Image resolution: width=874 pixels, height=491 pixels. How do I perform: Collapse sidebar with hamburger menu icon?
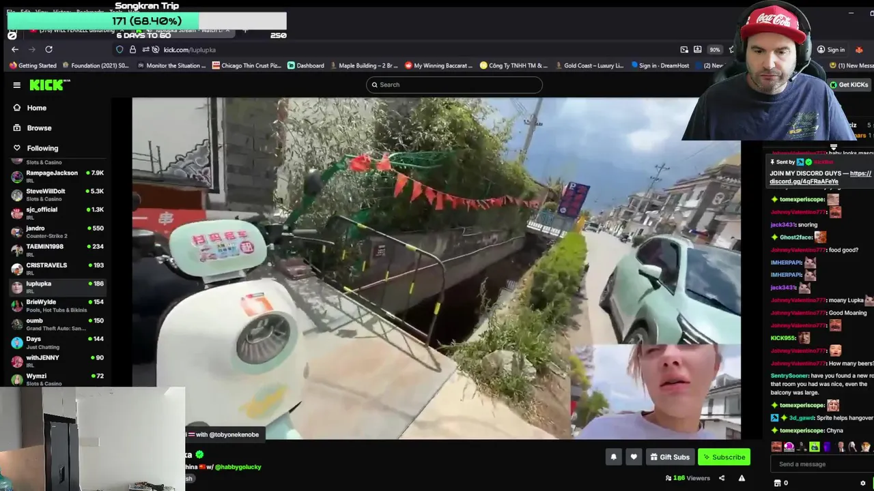(x=16, y=85)
